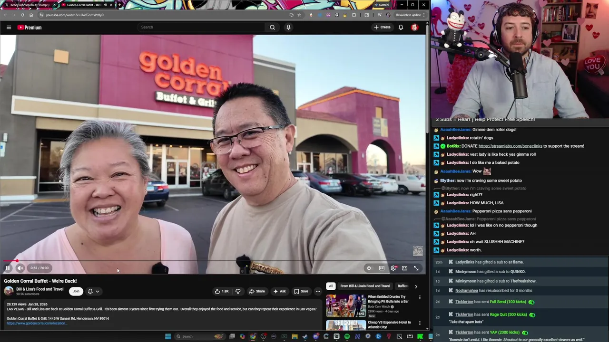Select From Bill & Lisa's Food and Travel chip
This screenshot has width=609, height=342.
point(365,286)
